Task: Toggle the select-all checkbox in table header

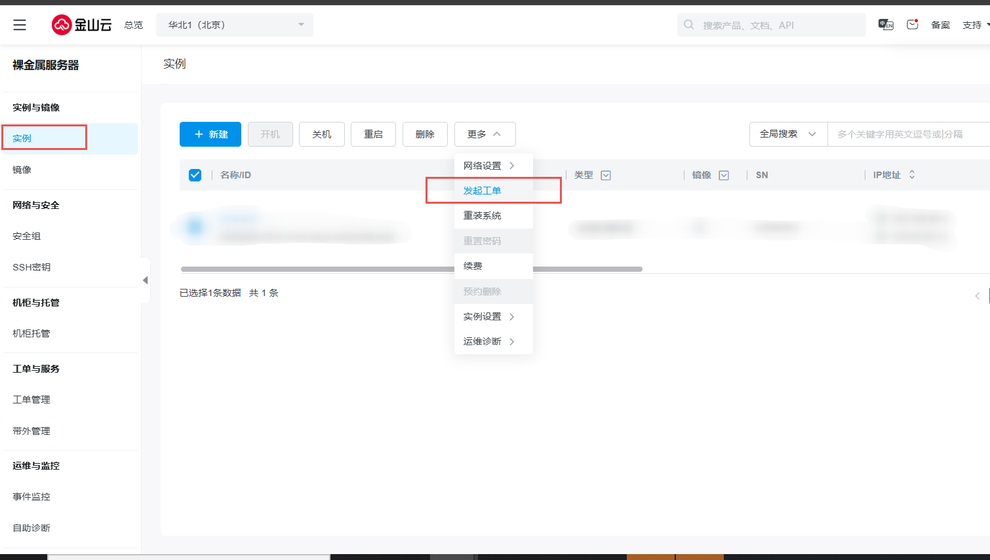Action: point(195,175)
